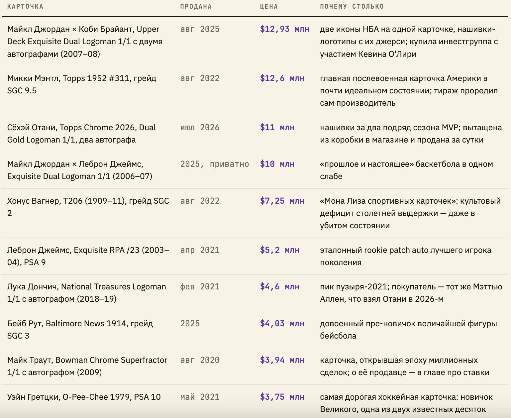This screenshot has width=511, height=418.
Task: Click the ПРОДАНА column header
Action: click(196, 7)
